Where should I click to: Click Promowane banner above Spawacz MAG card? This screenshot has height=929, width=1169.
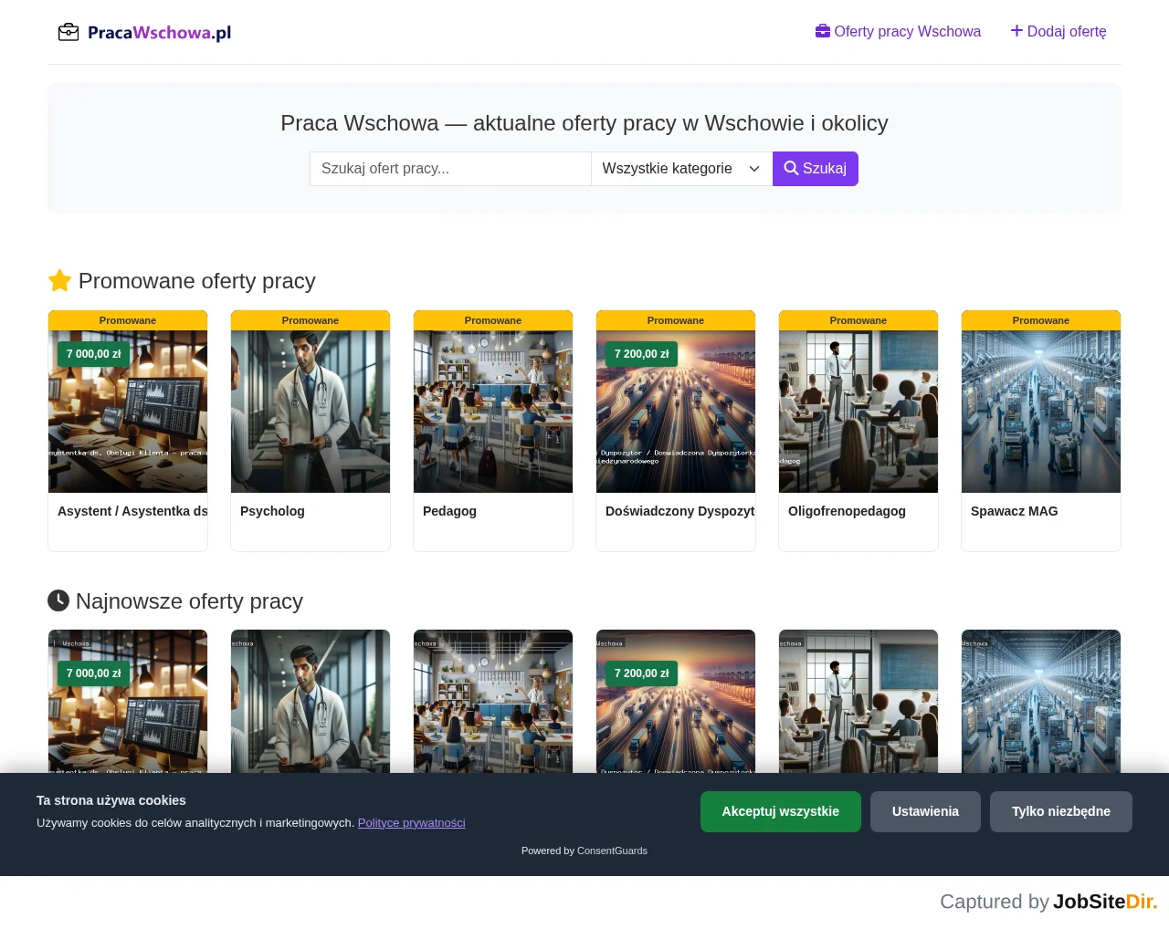1041,320
